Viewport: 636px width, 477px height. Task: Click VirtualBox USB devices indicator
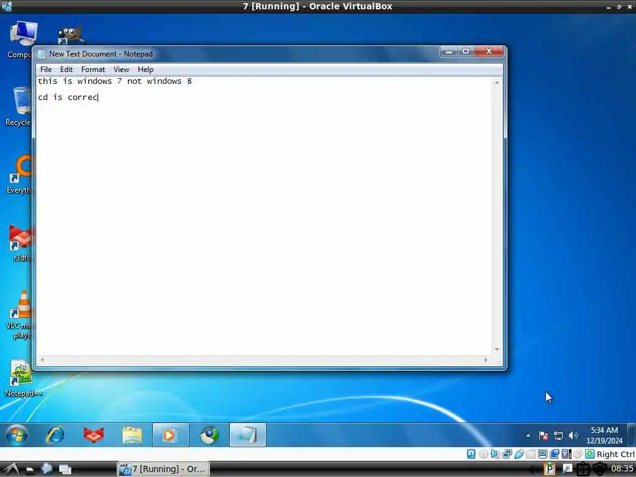pos(519,454)
